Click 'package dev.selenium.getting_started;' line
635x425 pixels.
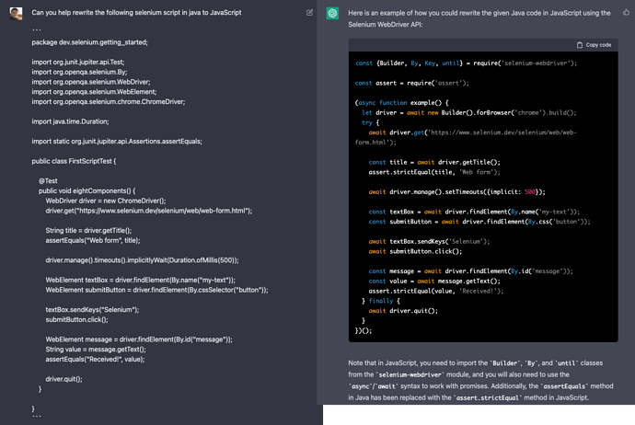[x=90, y=42]
